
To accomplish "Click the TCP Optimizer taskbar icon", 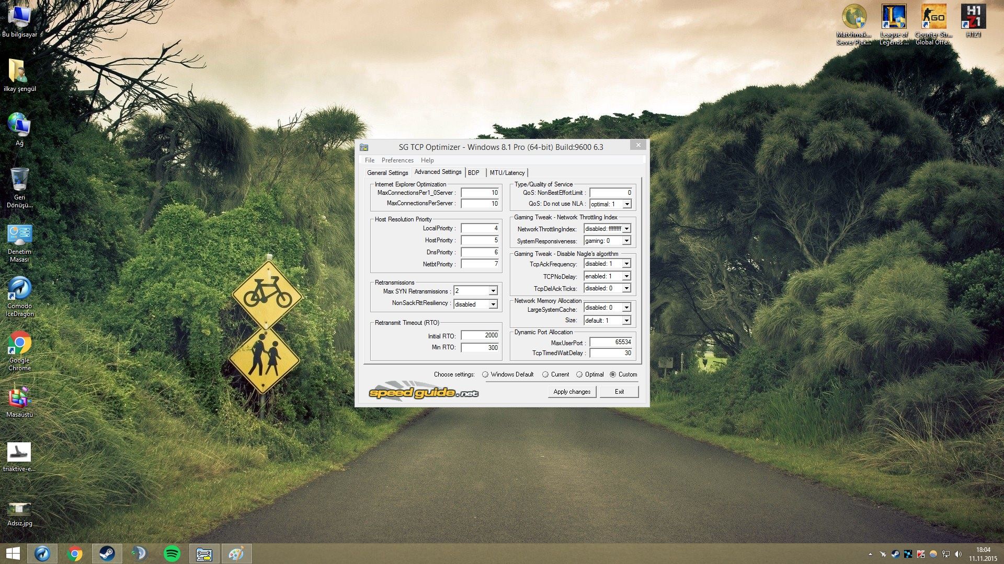I will tap(204, 554).
